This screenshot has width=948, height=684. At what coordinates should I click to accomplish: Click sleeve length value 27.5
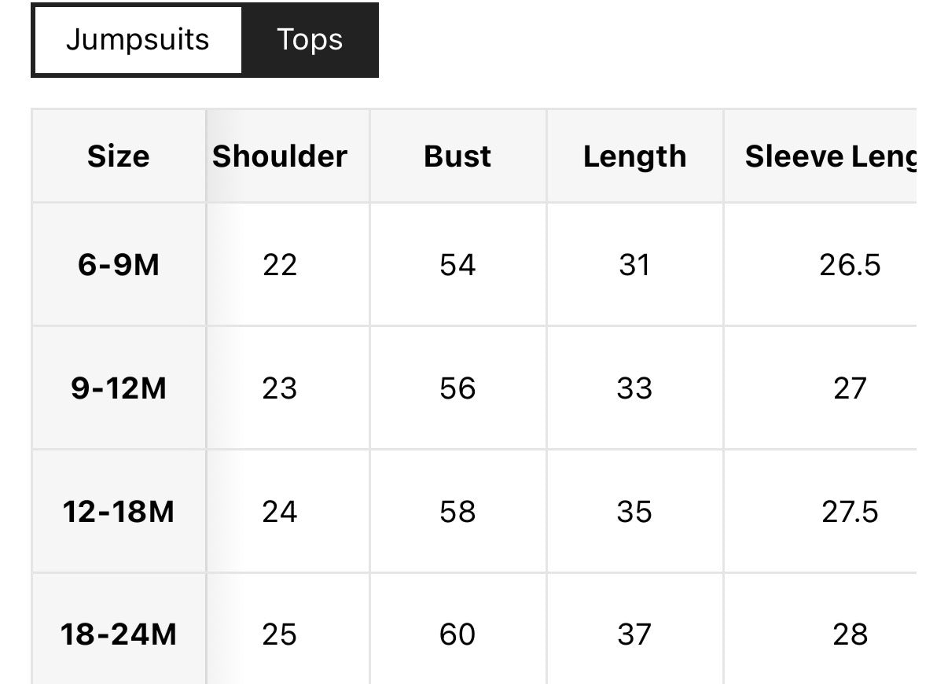850,512
